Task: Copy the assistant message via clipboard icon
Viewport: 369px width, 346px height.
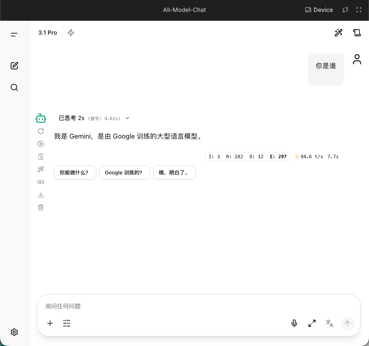Action: [x=41, y=156]
